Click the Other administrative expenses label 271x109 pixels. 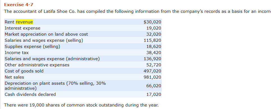37,65
